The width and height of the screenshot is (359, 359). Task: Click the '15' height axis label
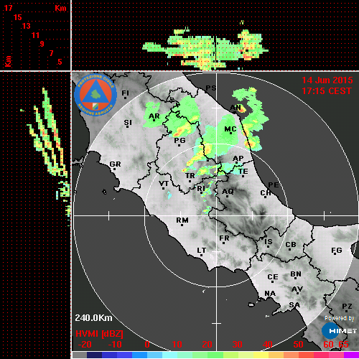click(17, 17)
